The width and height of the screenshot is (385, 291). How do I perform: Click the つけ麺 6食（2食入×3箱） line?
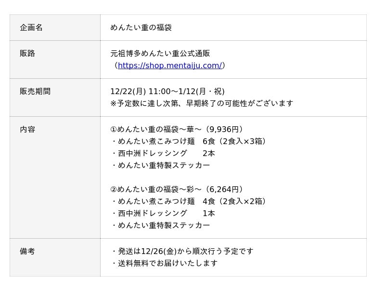(x=189, y=142)
